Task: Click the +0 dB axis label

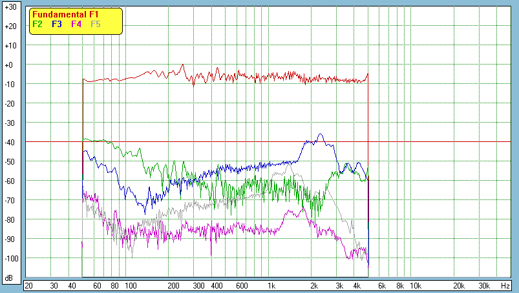Action: point(9,65)
